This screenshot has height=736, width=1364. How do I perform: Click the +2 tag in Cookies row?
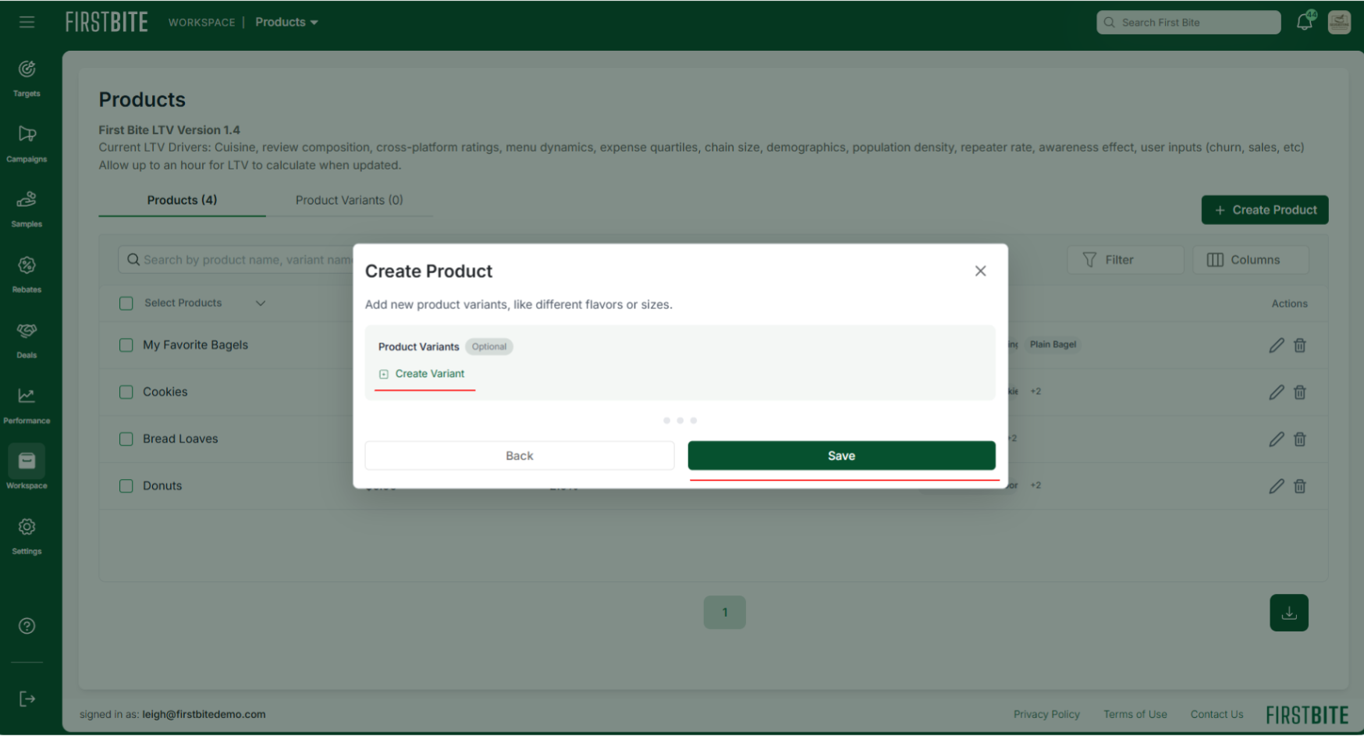tap(1035, 391)
